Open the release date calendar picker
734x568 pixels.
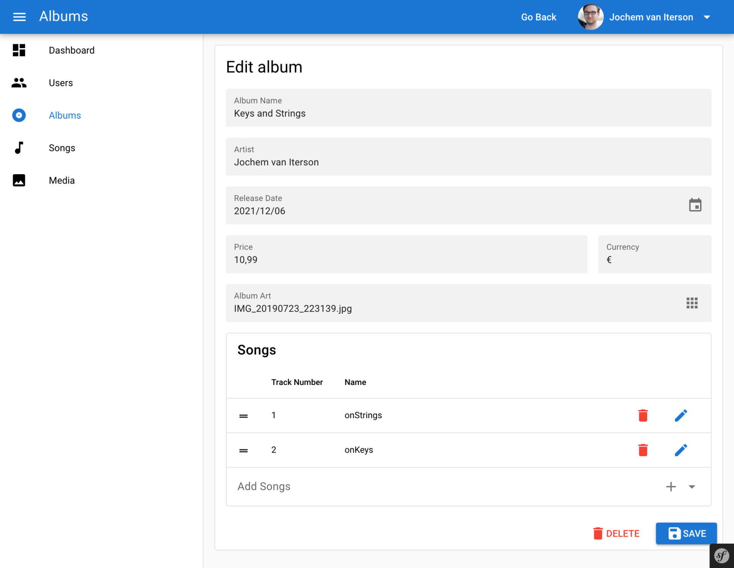point(695,205)
